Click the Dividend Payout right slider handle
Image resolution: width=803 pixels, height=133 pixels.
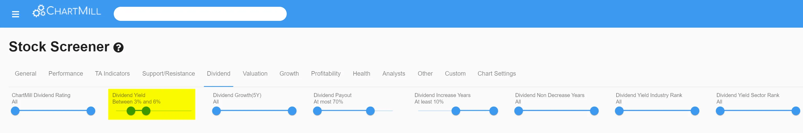[370, 111]
